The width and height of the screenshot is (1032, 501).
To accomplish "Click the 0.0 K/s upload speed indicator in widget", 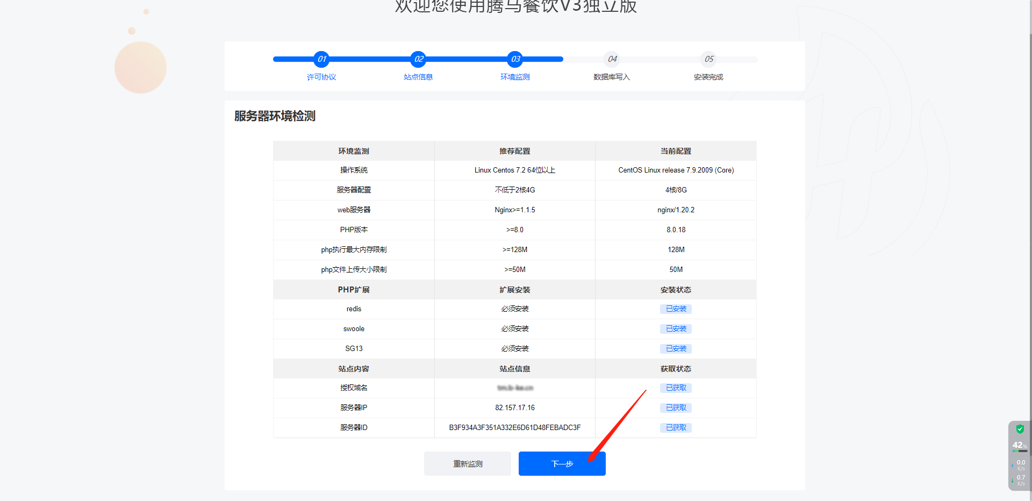I will 1020,465.
